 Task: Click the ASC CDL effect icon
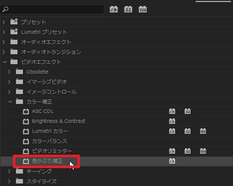tap(26, 111)
